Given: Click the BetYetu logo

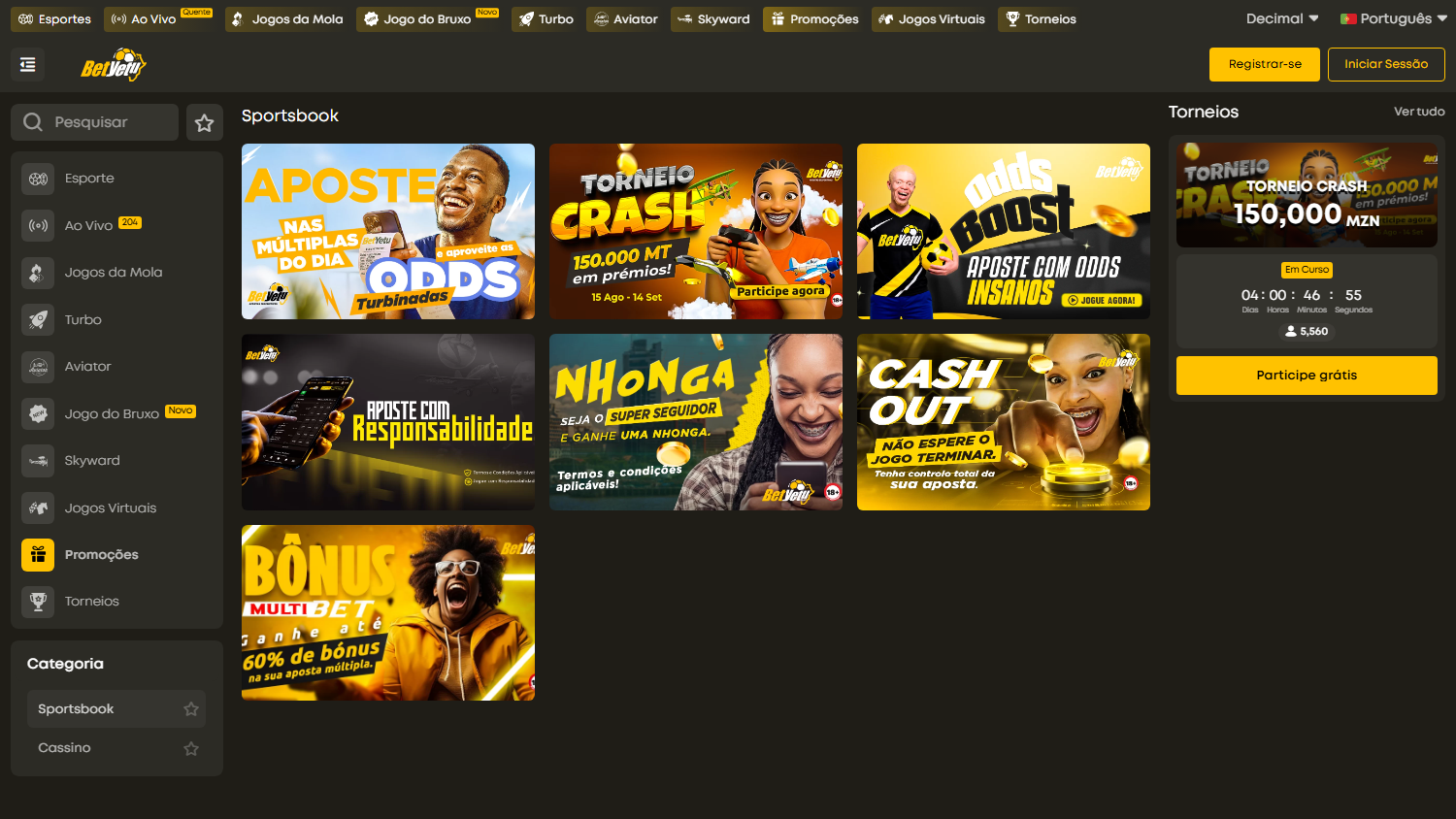Looking at the screenshot, I should point(113,65).
